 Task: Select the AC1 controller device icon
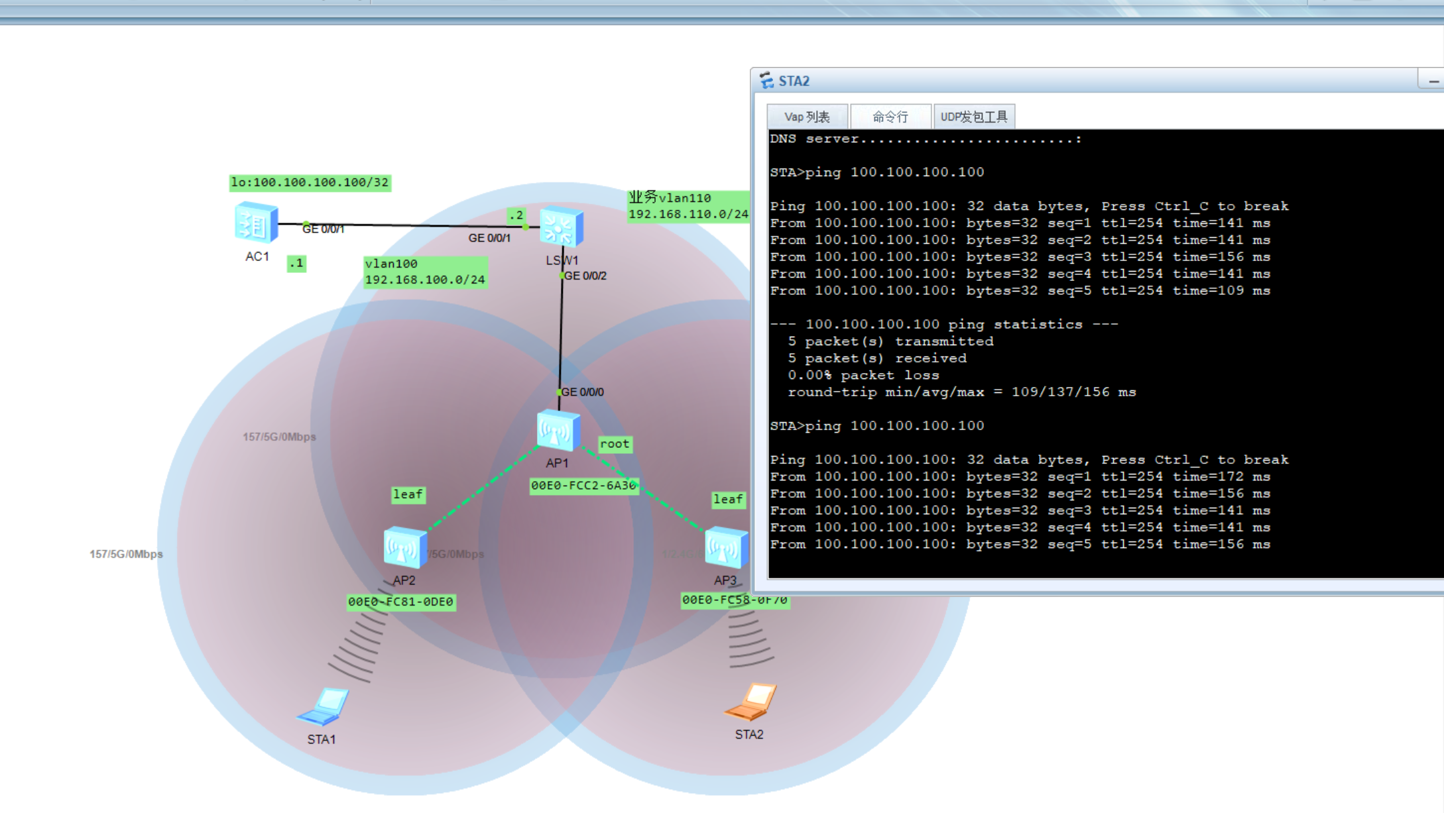click(x=255, y=223)
